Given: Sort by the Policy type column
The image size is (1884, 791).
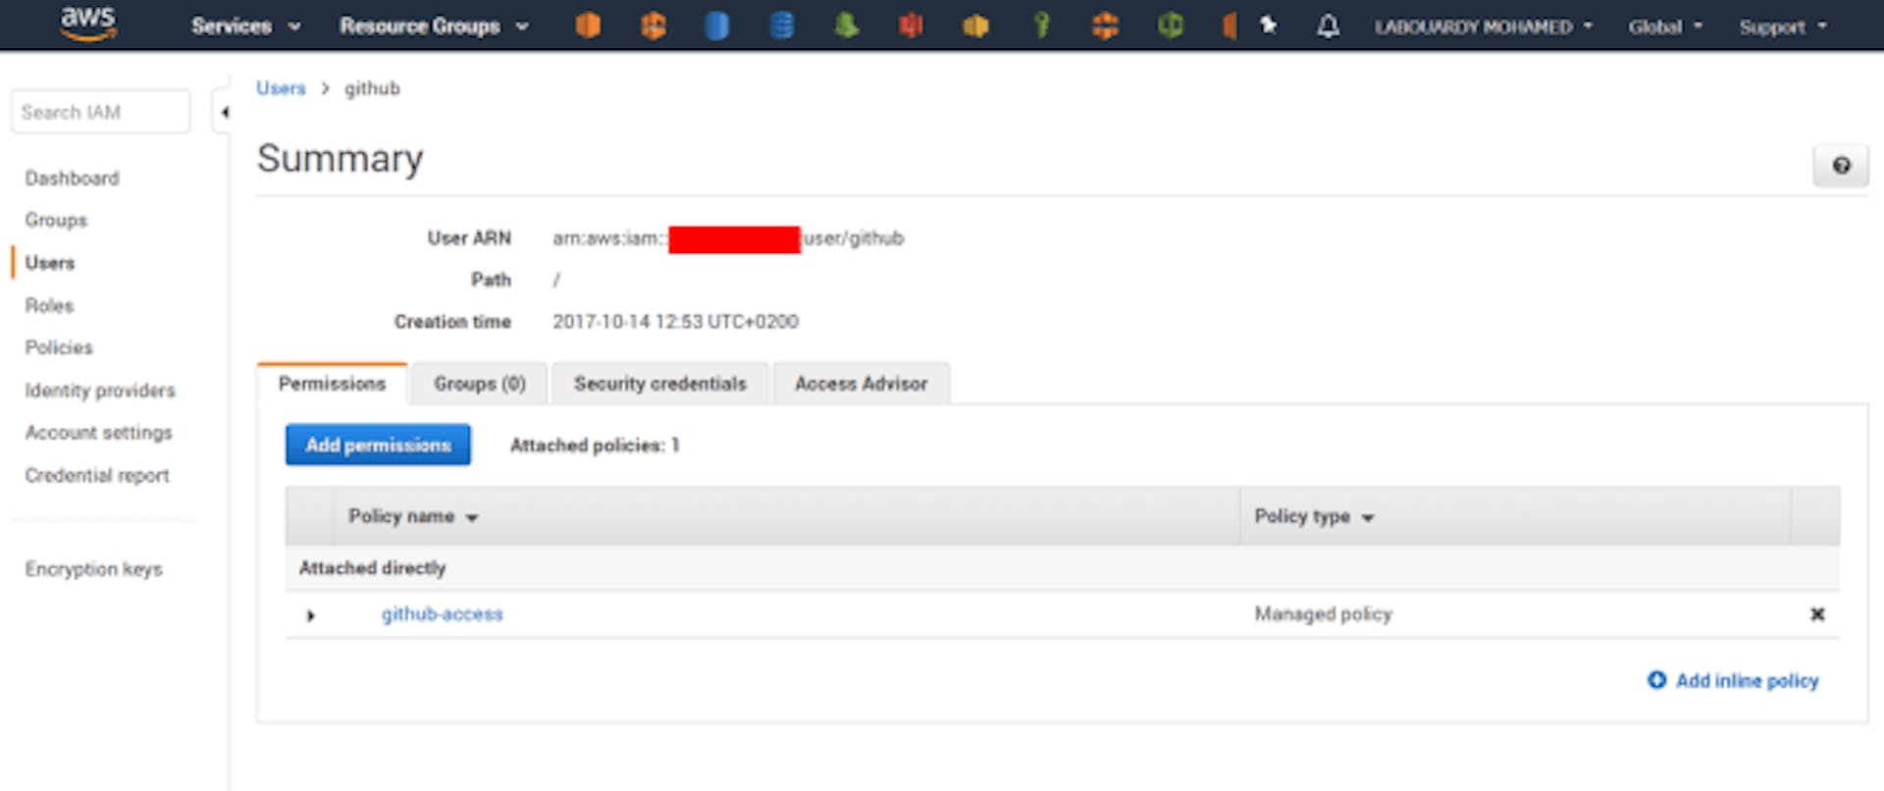Looking at the screenshot, I should pos(1314,516).
